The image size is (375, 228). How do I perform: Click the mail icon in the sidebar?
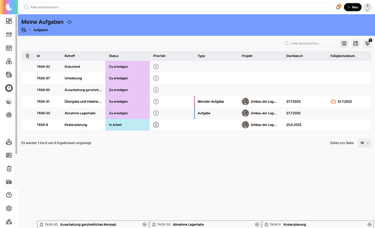pos(9,35)
